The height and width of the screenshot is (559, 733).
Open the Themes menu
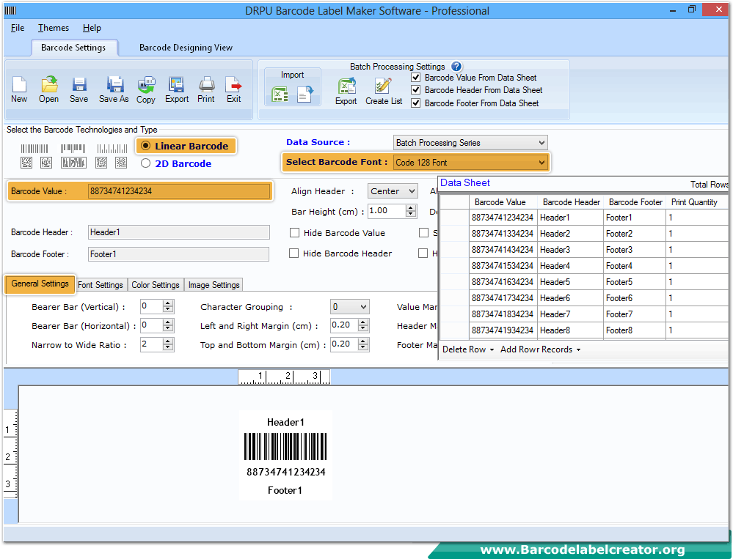pyautogui.click(x=54, y=28)
